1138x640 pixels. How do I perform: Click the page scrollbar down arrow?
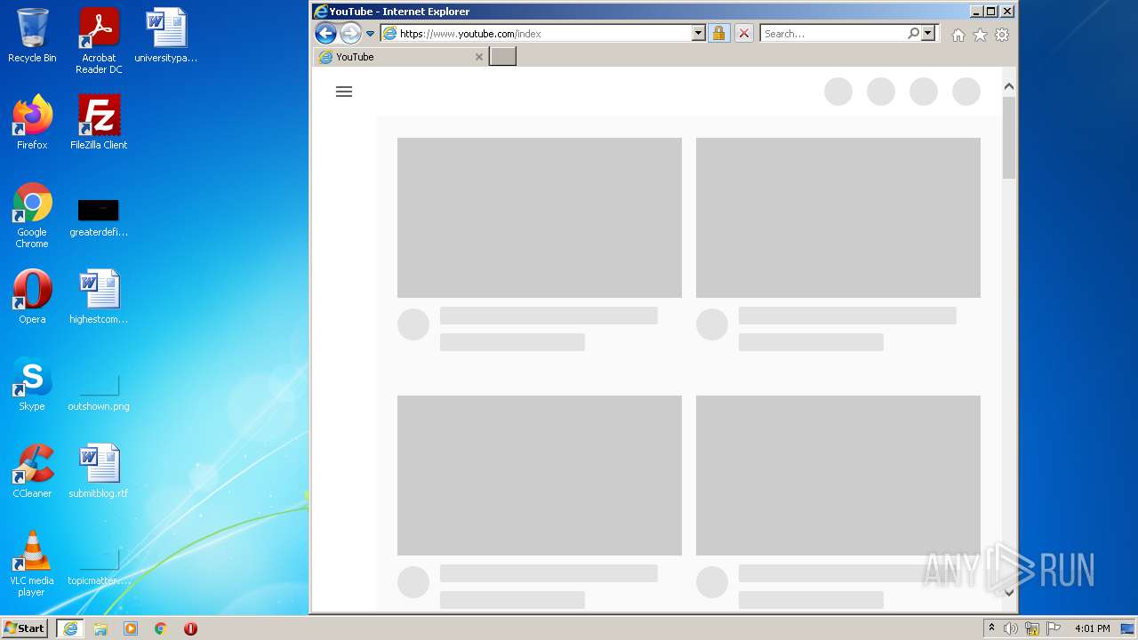1008,592
